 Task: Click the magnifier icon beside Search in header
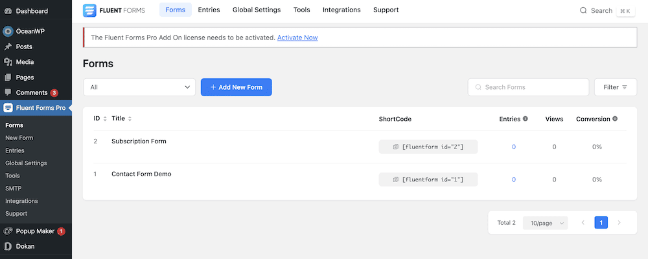point(584,11)
